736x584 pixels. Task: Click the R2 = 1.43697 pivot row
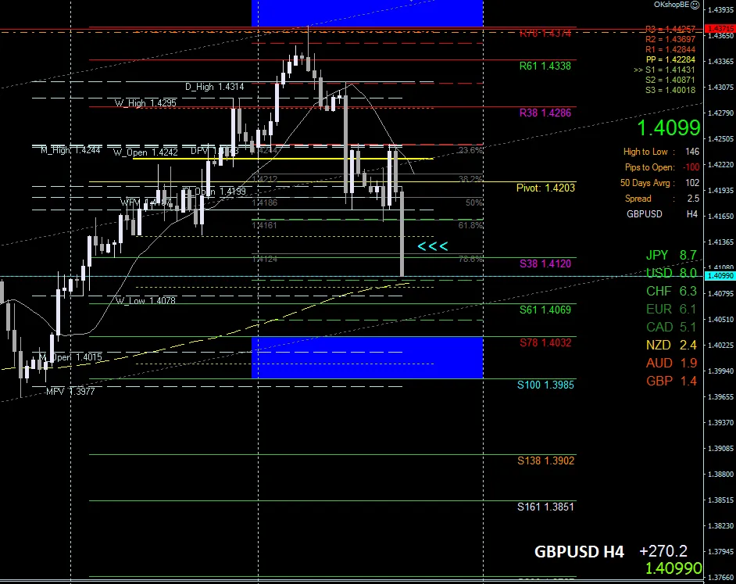coord(670,39)
